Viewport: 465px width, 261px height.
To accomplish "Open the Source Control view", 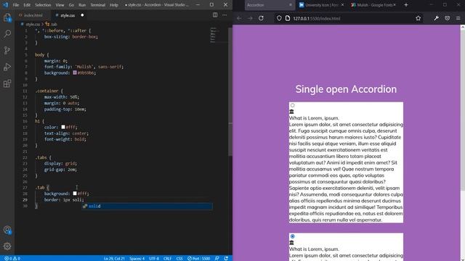I will pyautogui.click(x=7, y=50).
